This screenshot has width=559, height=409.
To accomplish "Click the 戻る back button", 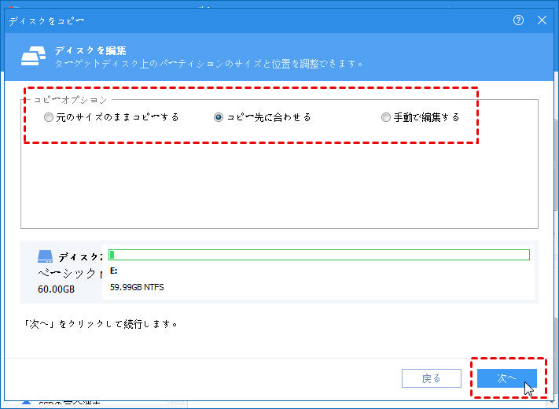I will click(432, 378).
